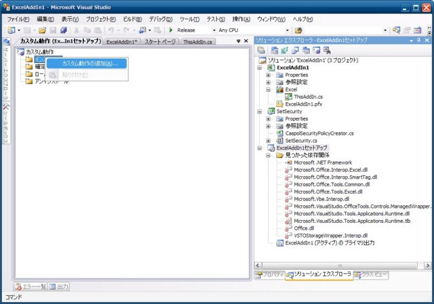
Task: Open the Custom Actions Editor icon
Action: (317, 50)
